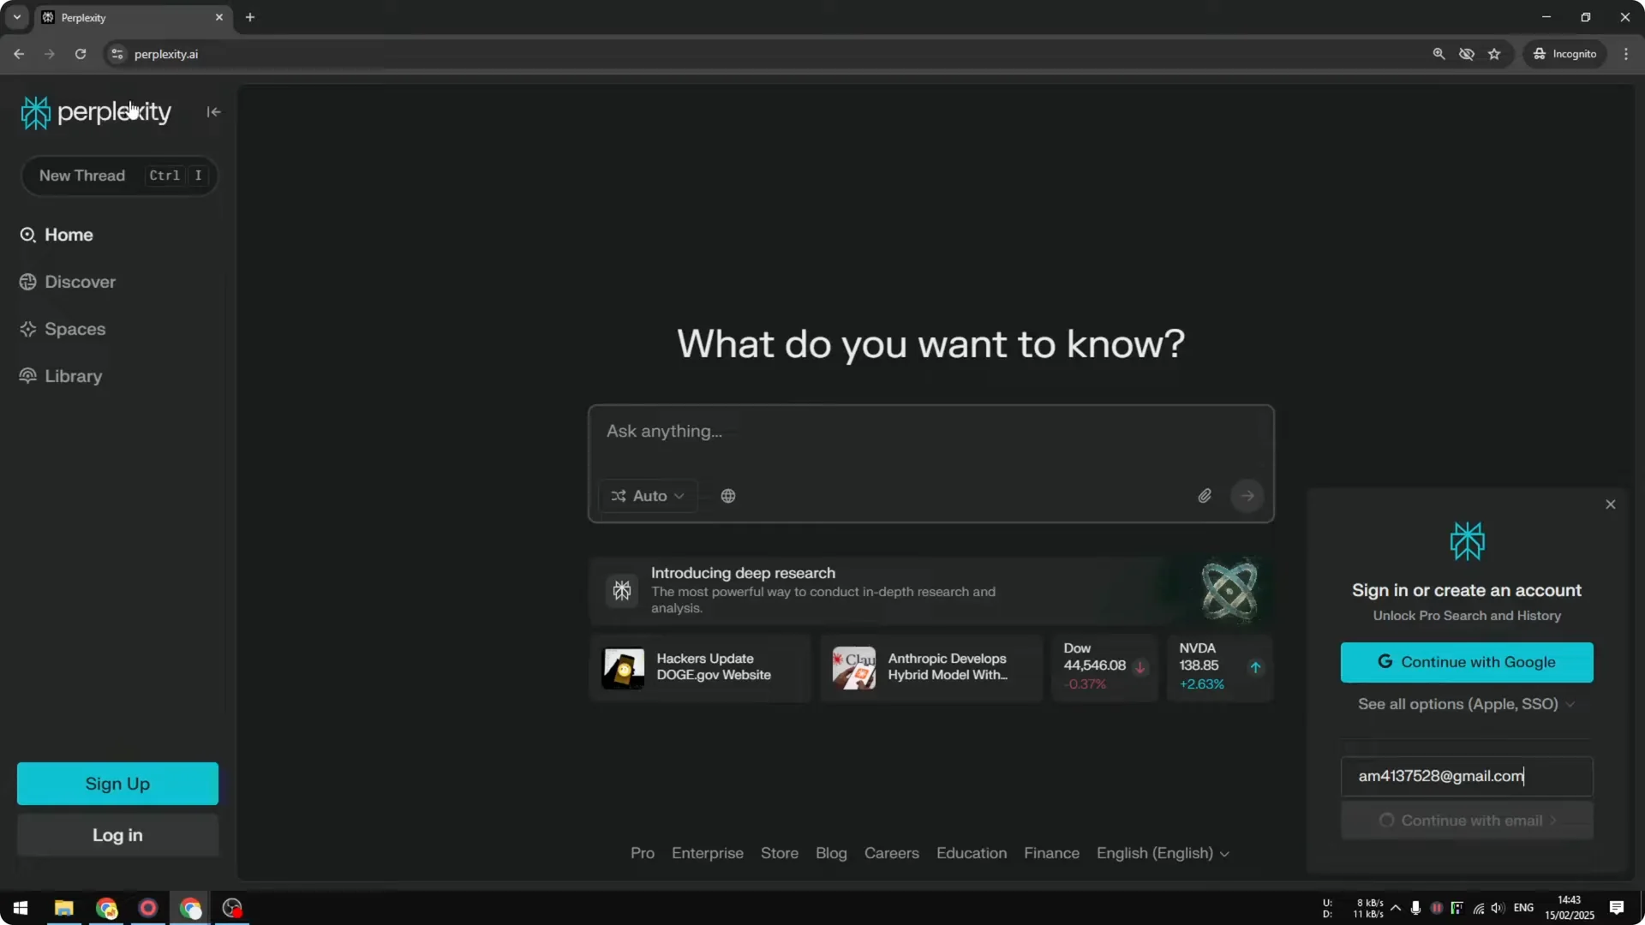Submit the query with the arrow icon
This screenshot has width=1645, height=925.
1247,495
